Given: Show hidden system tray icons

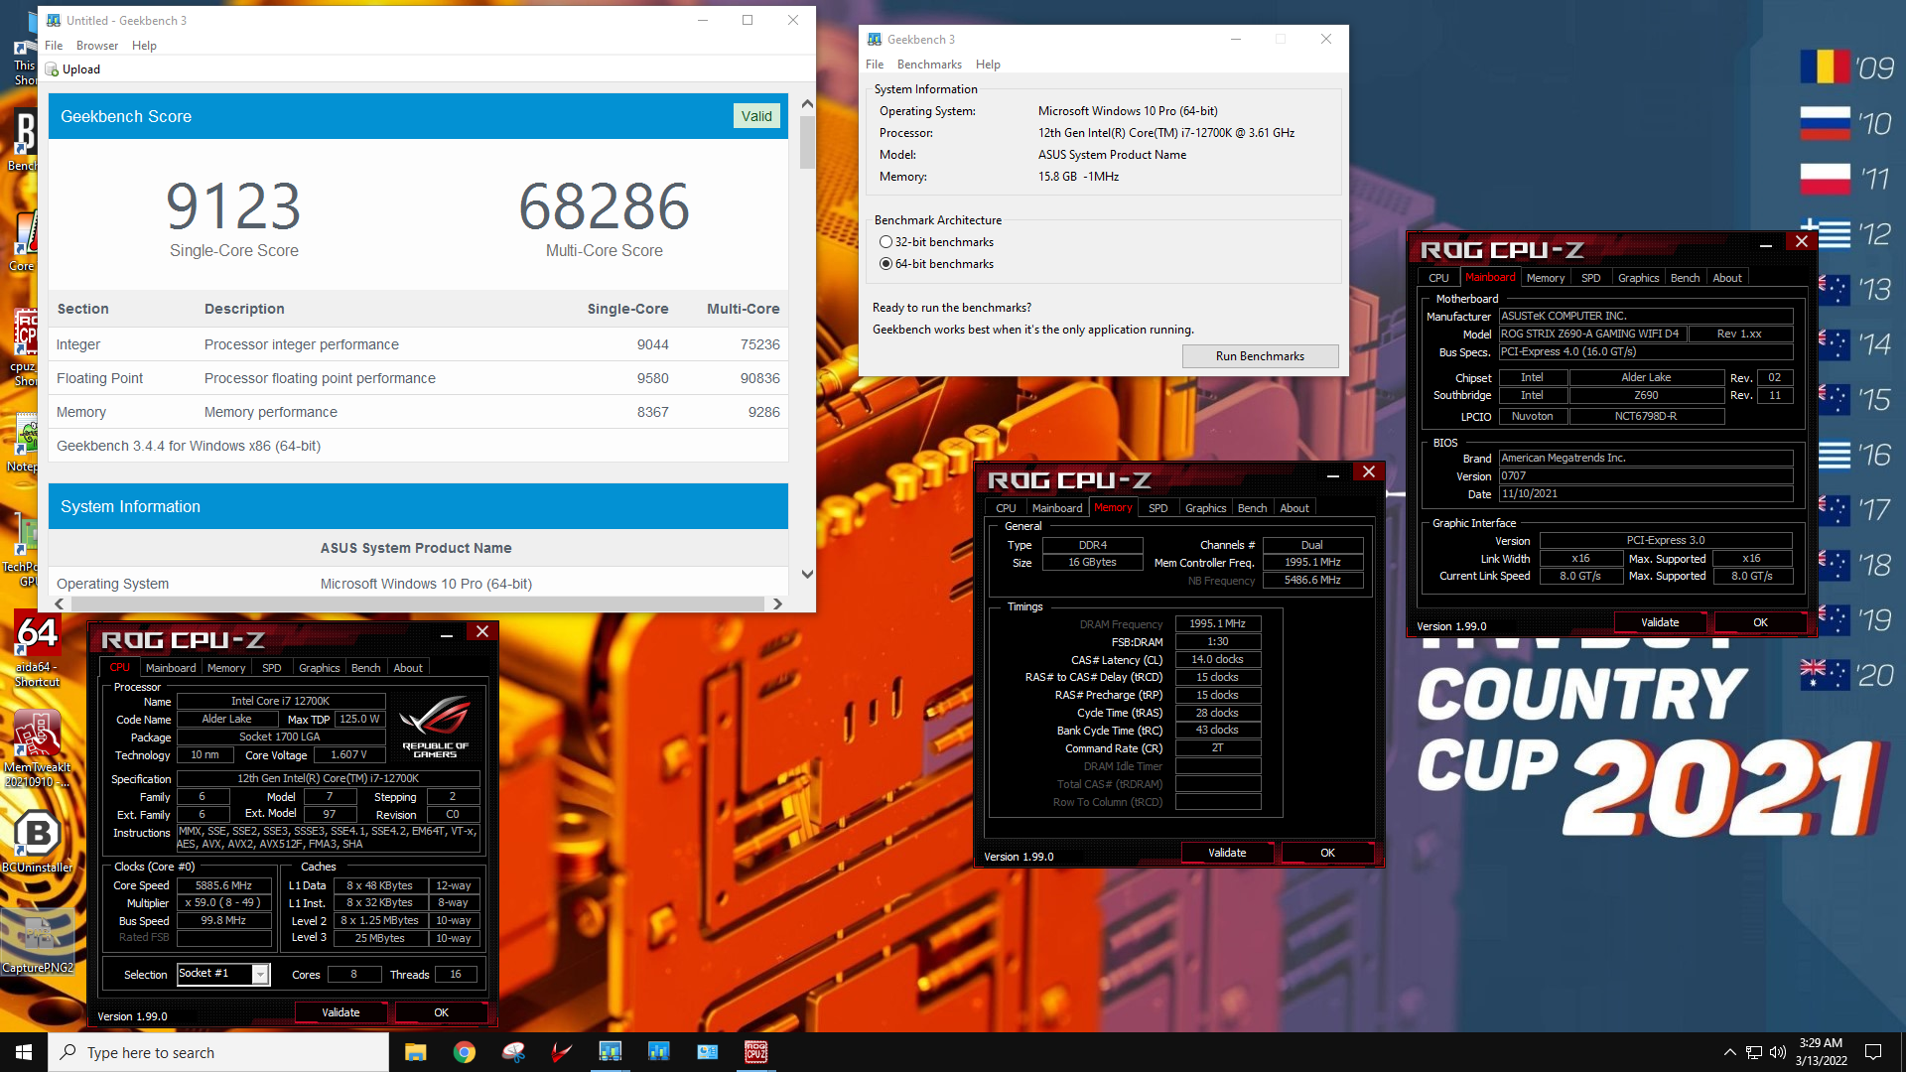Looking at the screenshot, I should point(1729,1052).
